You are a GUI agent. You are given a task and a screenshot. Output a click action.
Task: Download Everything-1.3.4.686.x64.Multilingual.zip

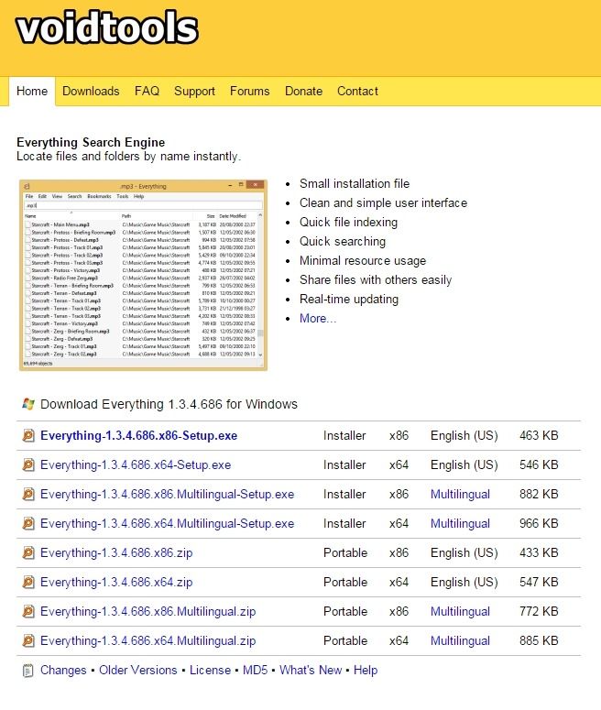pyautogui.click(x=148, y=641)
